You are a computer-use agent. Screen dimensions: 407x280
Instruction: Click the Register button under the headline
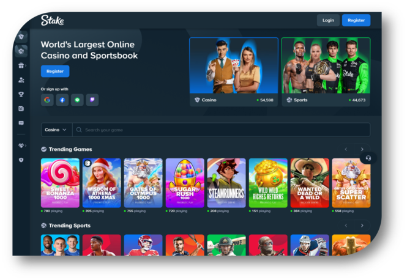click(x=55, y=72)
